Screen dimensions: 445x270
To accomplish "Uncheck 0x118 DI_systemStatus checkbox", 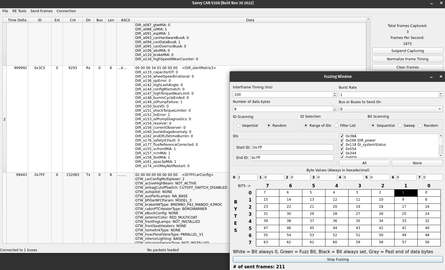I will [x=342, y=145].
